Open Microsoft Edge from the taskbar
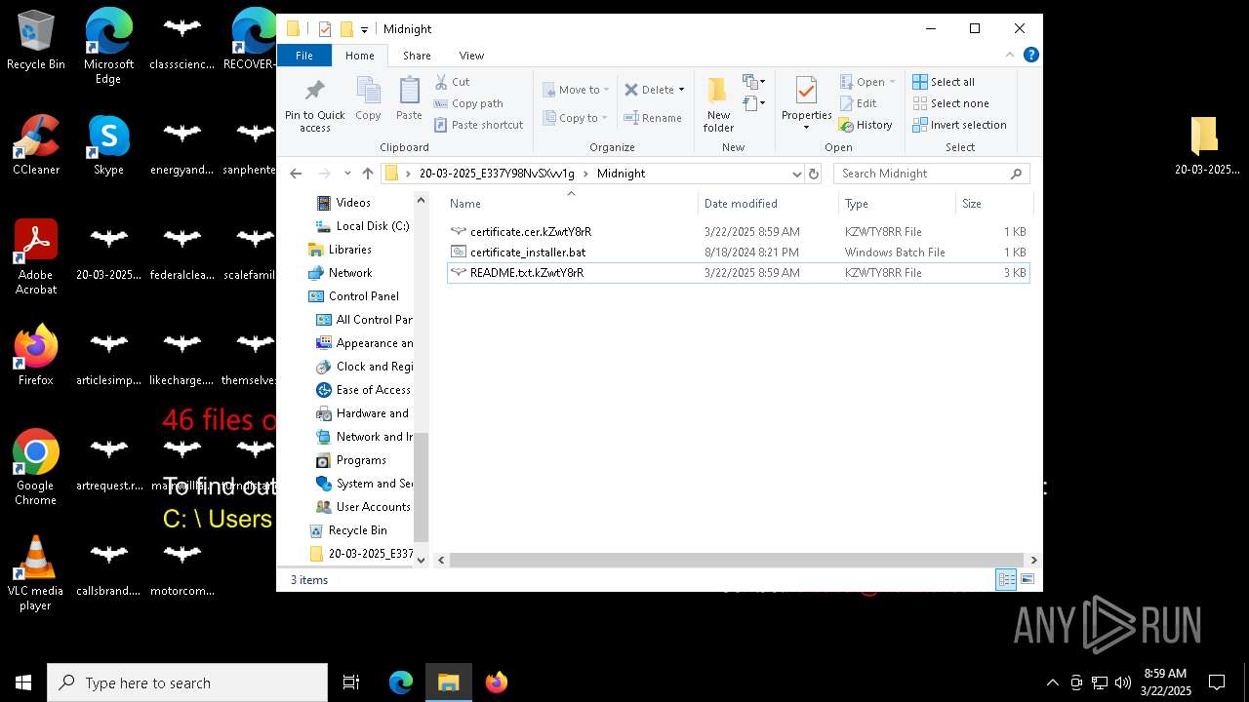This screenshot has width=1249, height=702. coord(401,682)
